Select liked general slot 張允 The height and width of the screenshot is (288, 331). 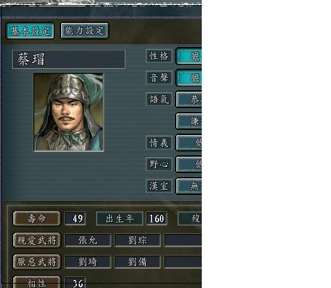click(88, 240)
